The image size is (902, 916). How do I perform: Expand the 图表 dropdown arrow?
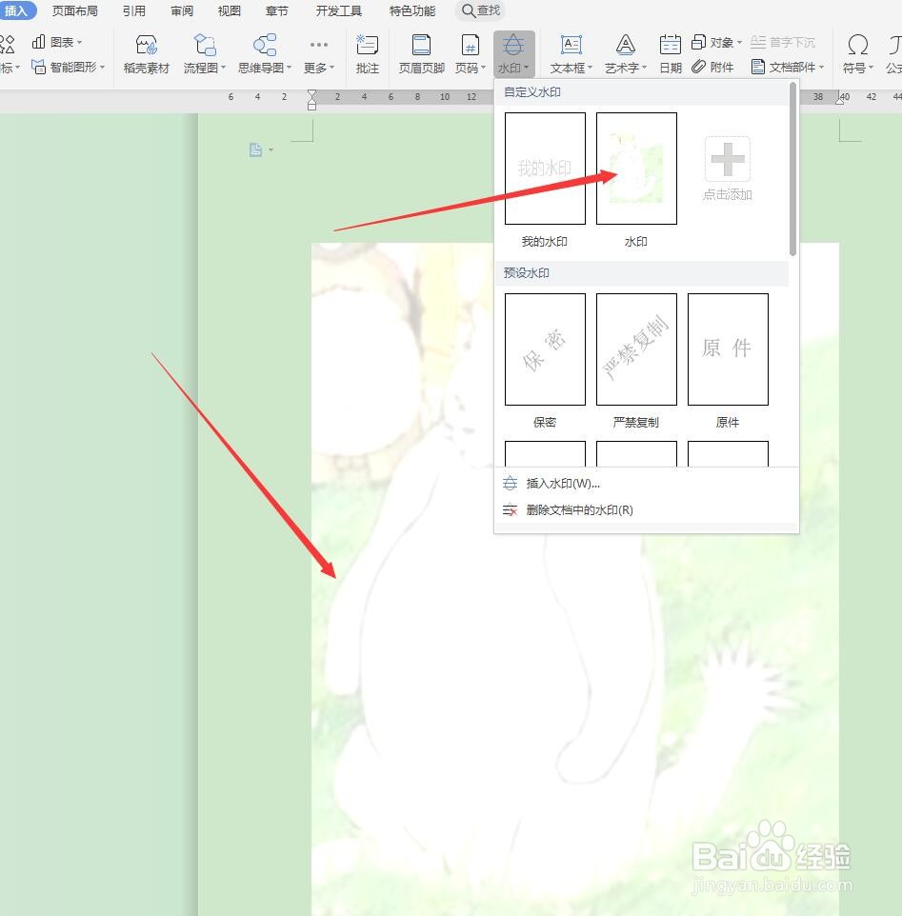79,43
